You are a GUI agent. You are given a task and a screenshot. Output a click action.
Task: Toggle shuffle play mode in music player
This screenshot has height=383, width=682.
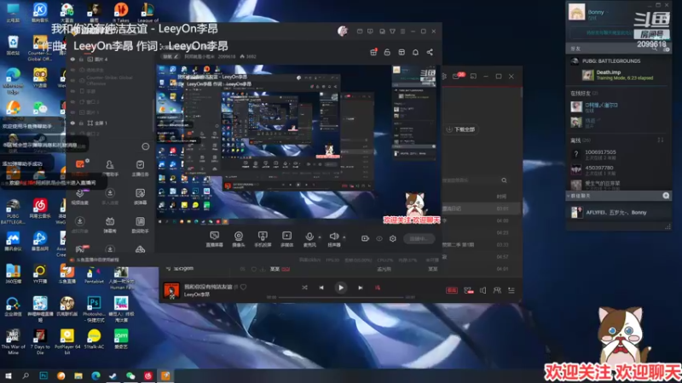pos(304,288)
